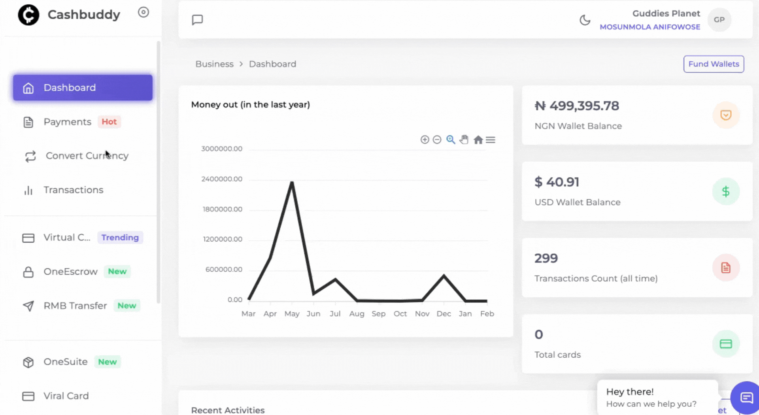Click the sidebar scrollbar

coord(159,172)
